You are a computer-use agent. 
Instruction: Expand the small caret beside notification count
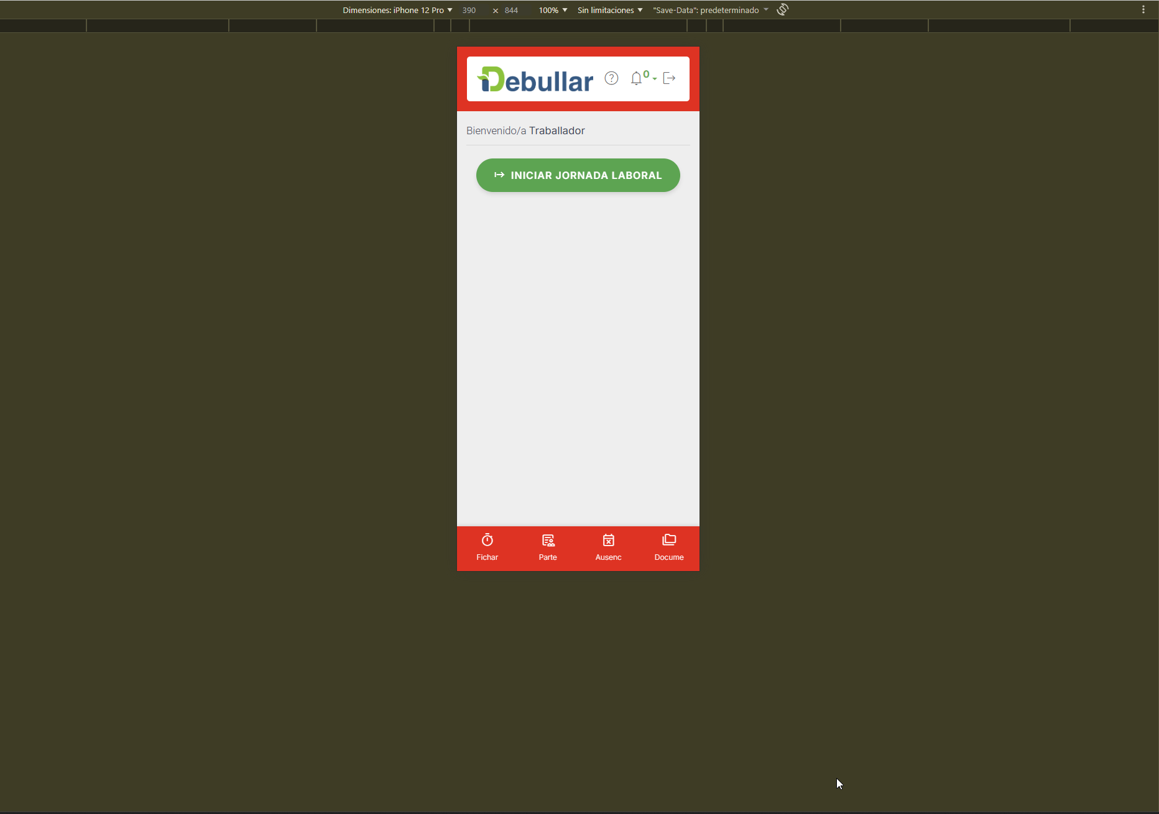[x=655, y=79]
